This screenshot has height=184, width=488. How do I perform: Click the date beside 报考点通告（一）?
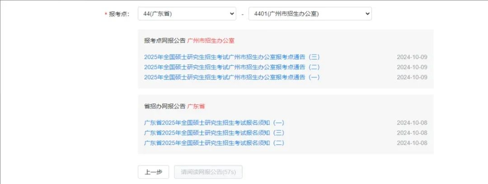click(412, 77)
